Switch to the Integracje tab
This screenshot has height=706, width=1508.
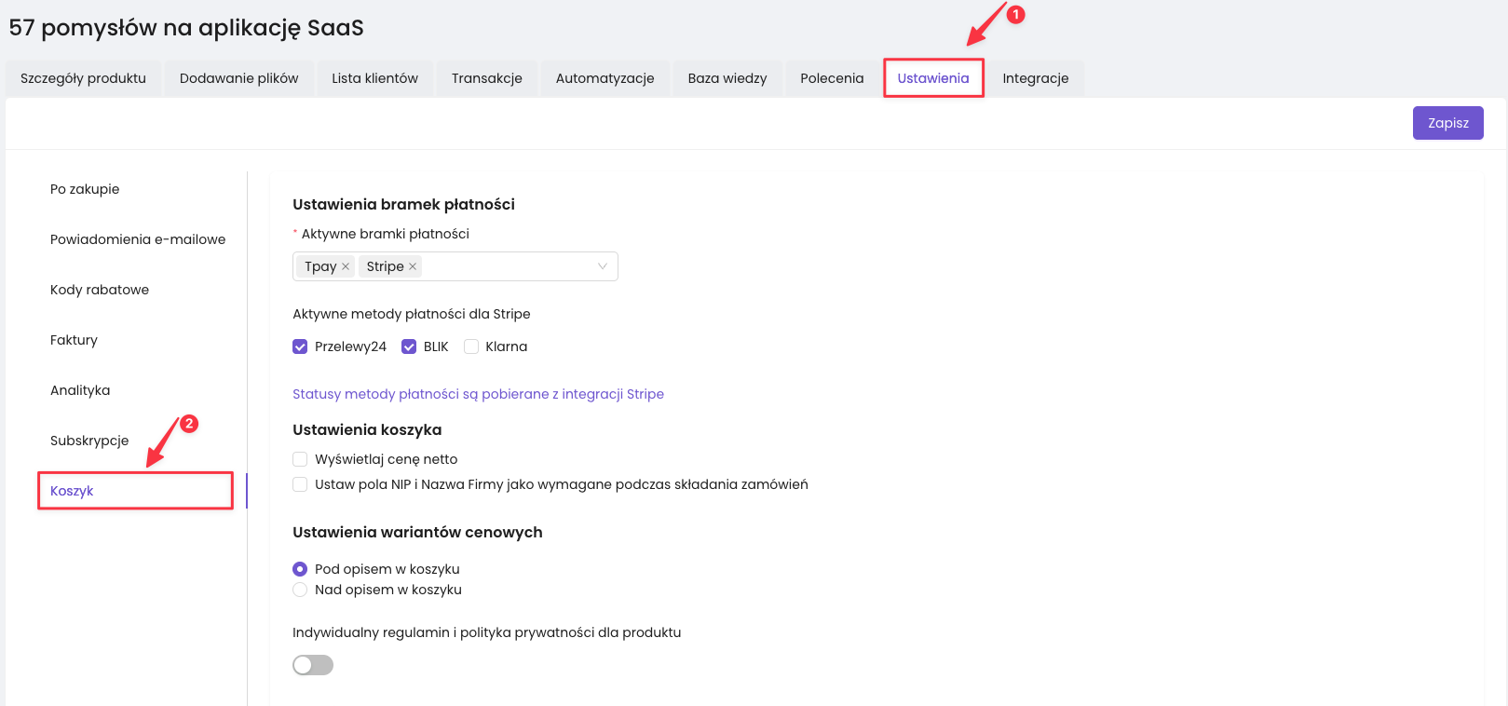point(1035,78)
